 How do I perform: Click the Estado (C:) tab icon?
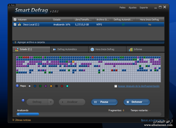tap(17, 49)
